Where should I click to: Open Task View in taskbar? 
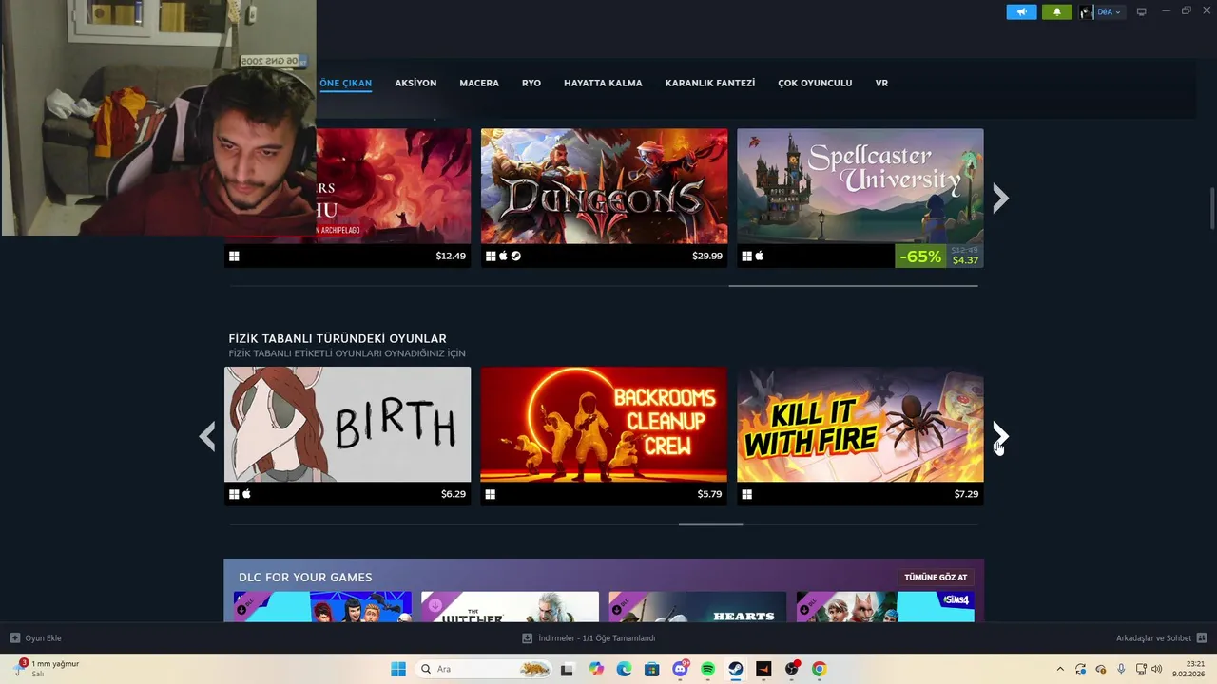point(567,669)
